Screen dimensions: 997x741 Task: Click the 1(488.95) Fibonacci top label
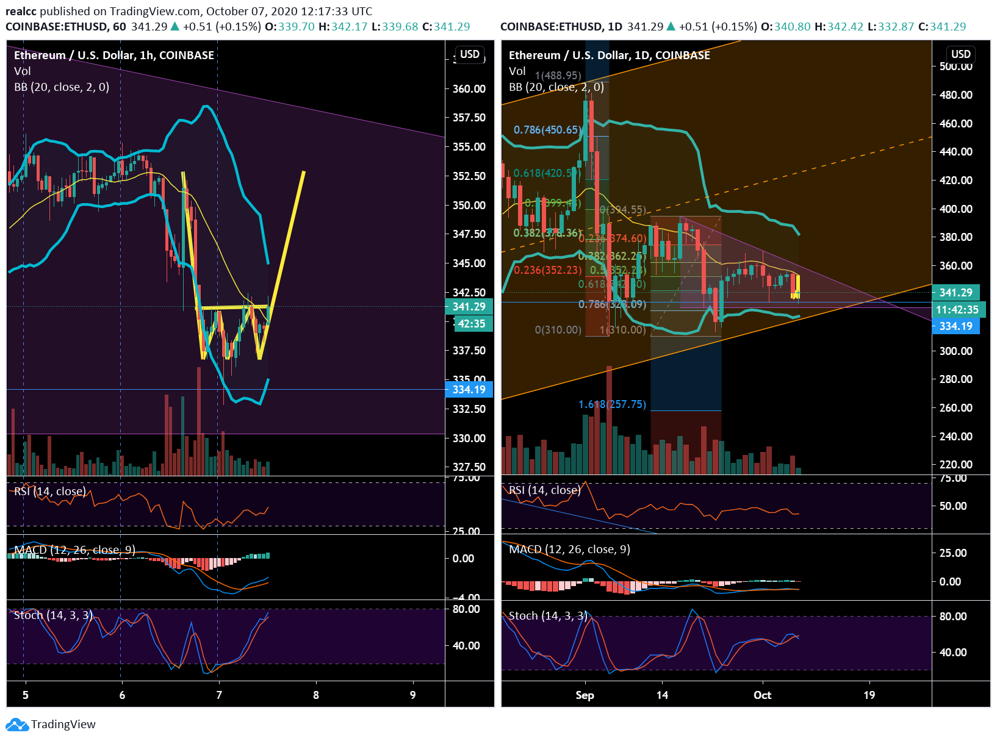[x=558, y=76]
